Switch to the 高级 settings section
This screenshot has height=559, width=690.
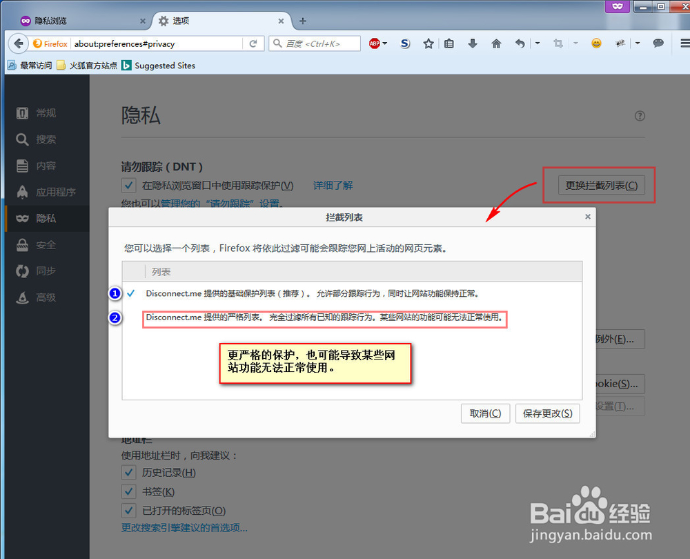coord(46,297)
